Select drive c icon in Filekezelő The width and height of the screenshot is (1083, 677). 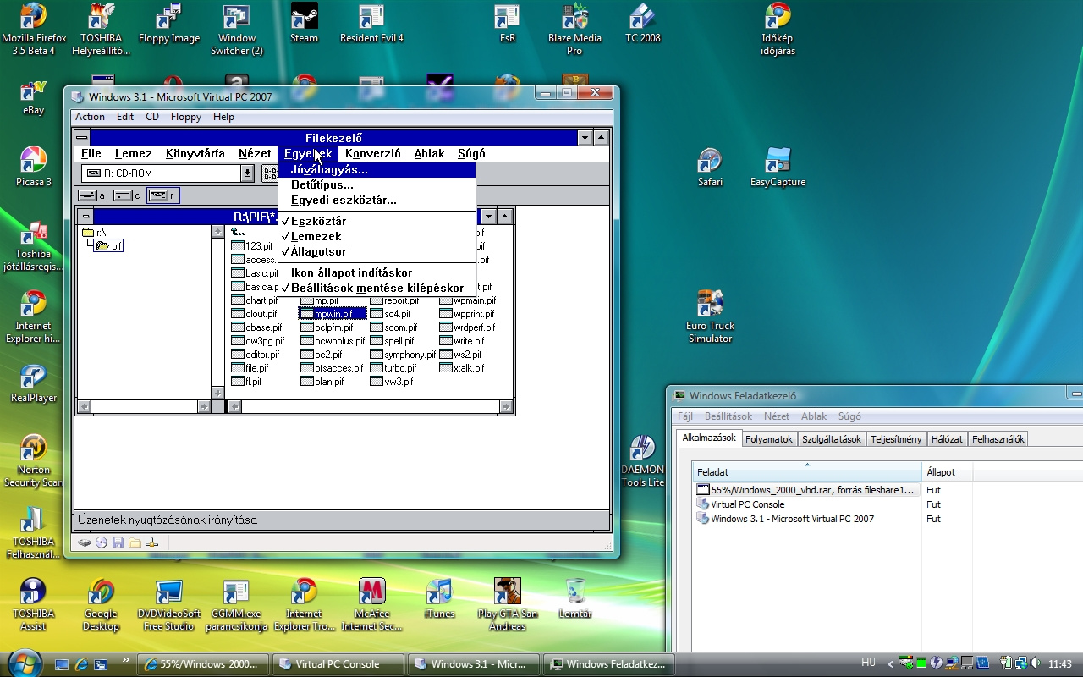click(127, 195)
